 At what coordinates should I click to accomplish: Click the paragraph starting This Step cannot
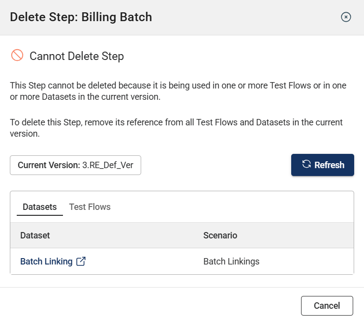[178, 91]
